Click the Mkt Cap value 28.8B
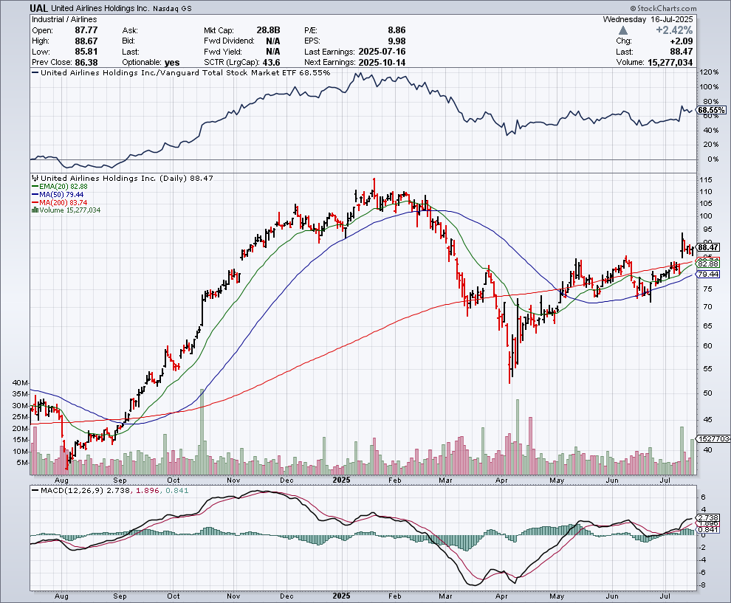 click(268, 30)
